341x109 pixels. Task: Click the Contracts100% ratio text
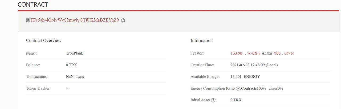(x=254, y=88)
